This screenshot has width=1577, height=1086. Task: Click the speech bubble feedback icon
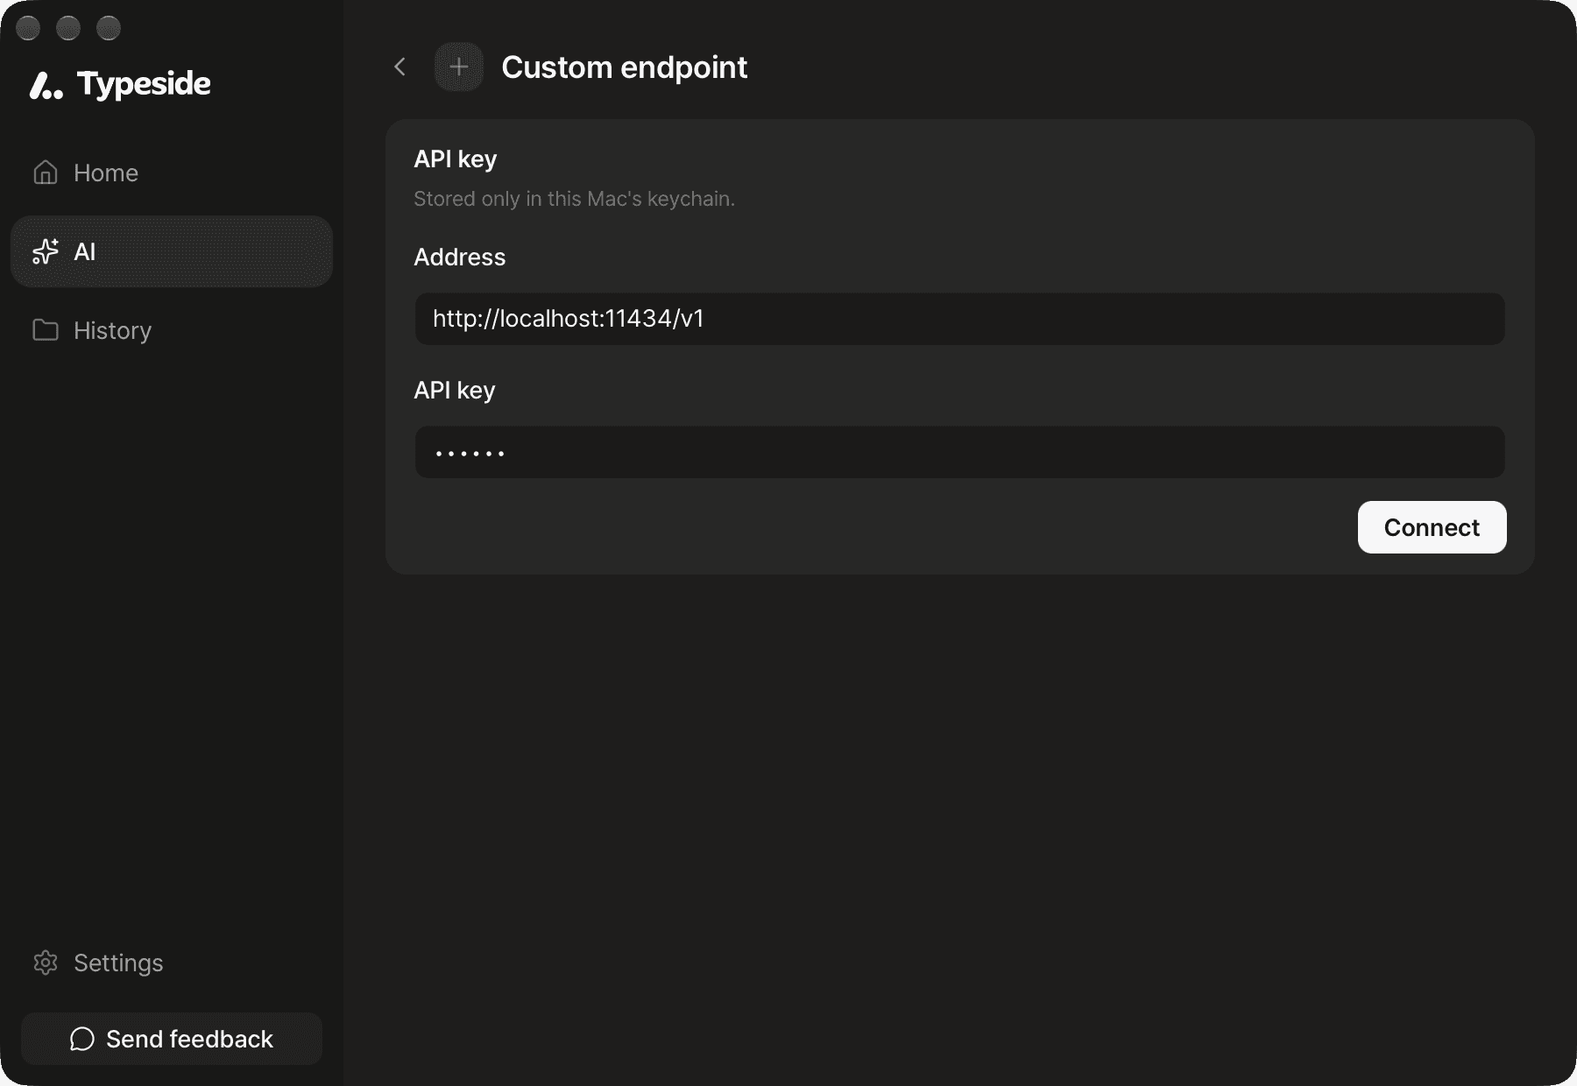82,1039
